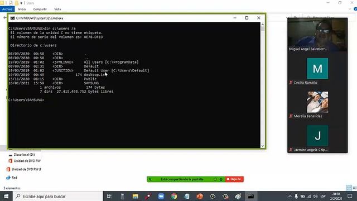Click the battery tray icon

302,196
